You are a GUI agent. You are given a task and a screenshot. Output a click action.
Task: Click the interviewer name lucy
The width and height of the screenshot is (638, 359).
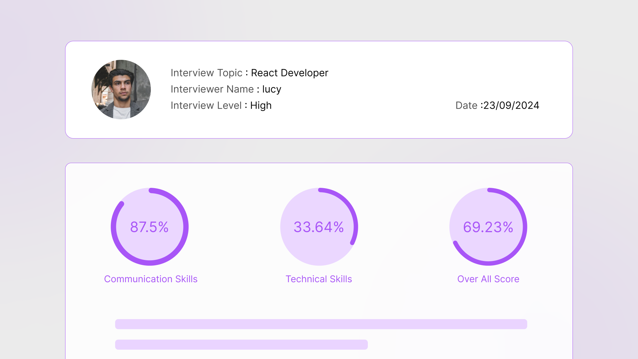click(271, 89)
